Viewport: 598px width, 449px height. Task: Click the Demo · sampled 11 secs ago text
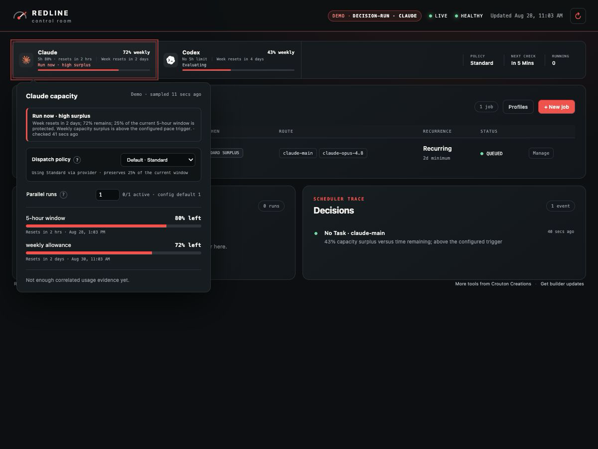coord(166,94)
